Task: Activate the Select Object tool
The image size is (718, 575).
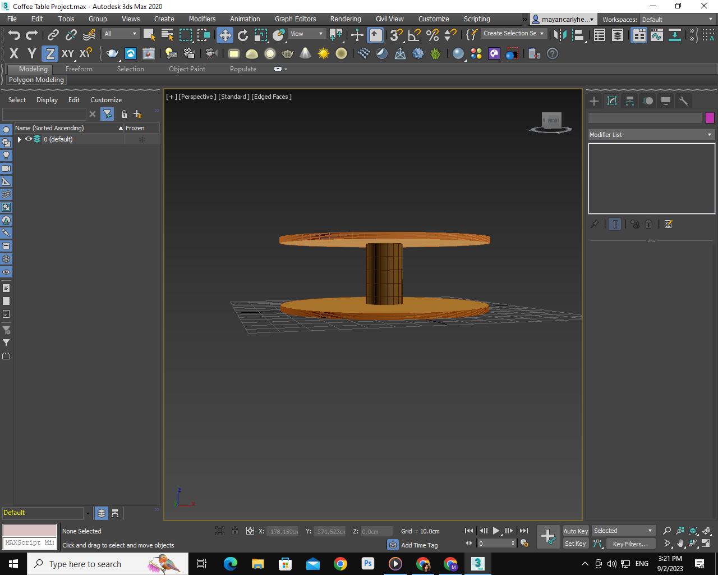Action: (149, 35)
